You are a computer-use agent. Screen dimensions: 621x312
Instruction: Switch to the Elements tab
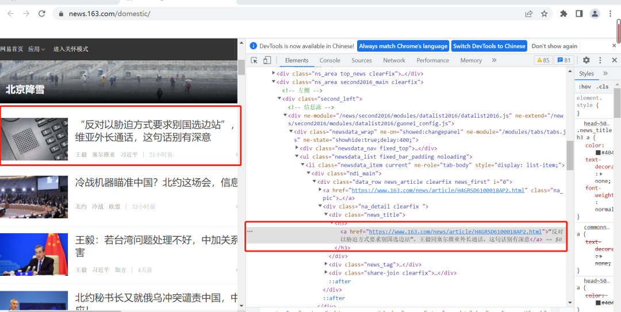tap(297, 60)
